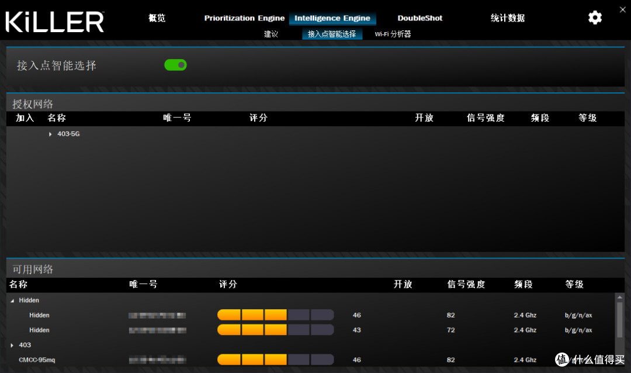The width and height of the screenshot is (631, 373).
Task: Select the Intelligence Engine tab
Action: [332, 18]
